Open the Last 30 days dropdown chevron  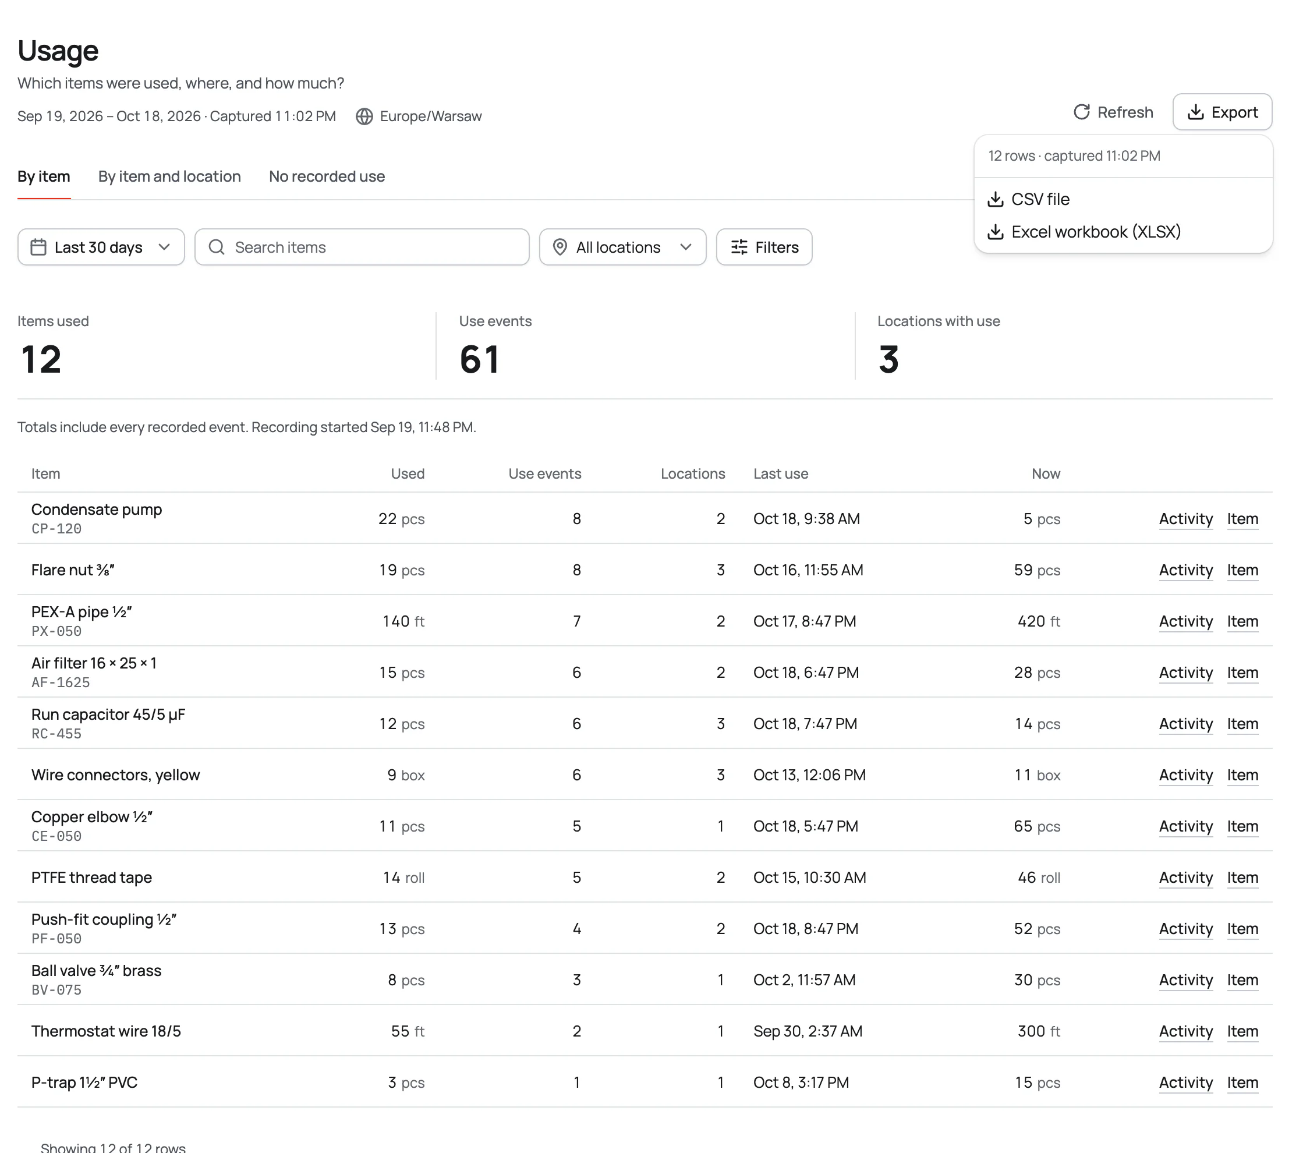(164, 247)
